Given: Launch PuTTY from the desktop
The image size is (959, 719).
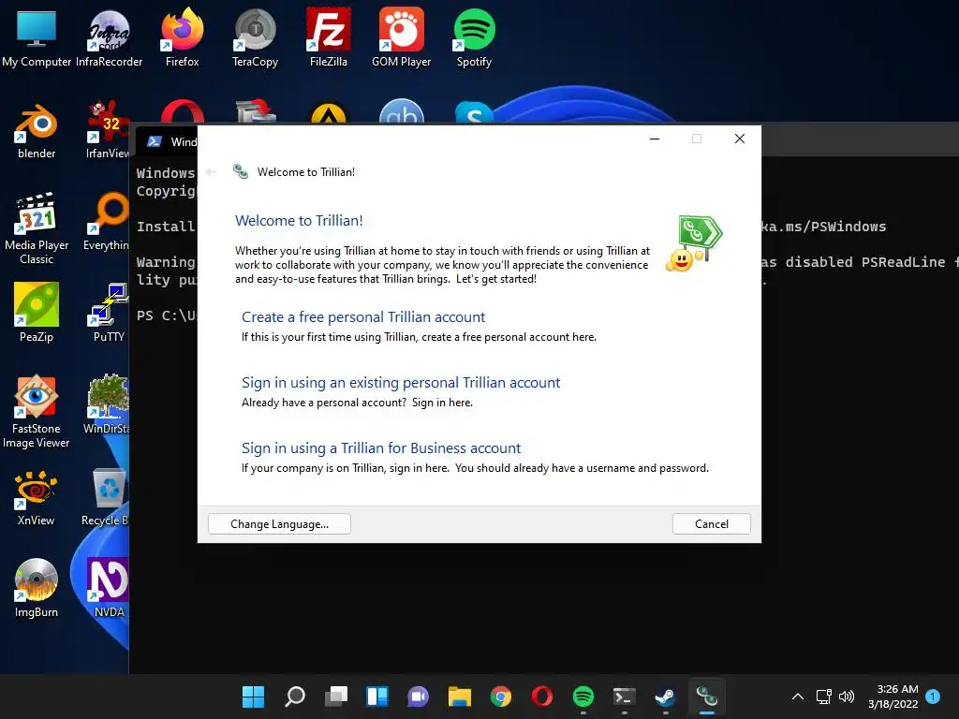Looking at the screenshot, I should click(x=109, y=313).
